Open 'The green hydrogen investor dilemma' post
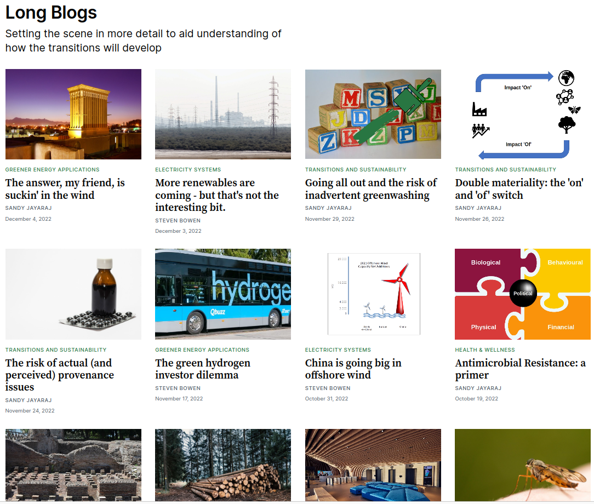594x504 pixels. click(203, 369)
